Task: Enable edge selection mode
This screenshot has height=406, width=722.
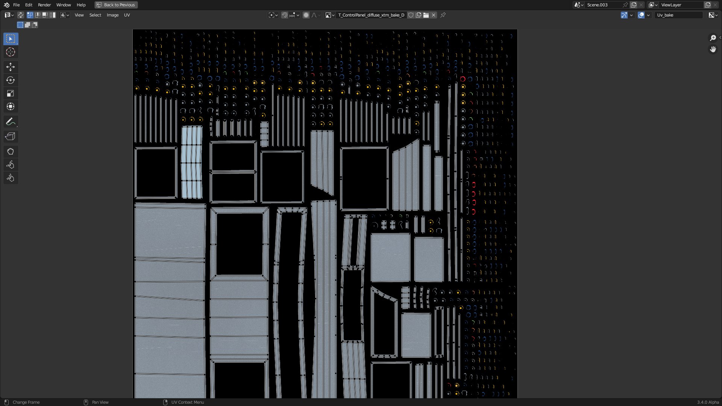Action: [x=38, y=15]
